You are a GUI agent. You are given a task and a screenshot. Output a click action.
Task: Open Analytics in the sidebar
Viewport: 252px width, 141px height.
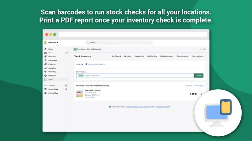pyautogui.click(x=52, y=68)
